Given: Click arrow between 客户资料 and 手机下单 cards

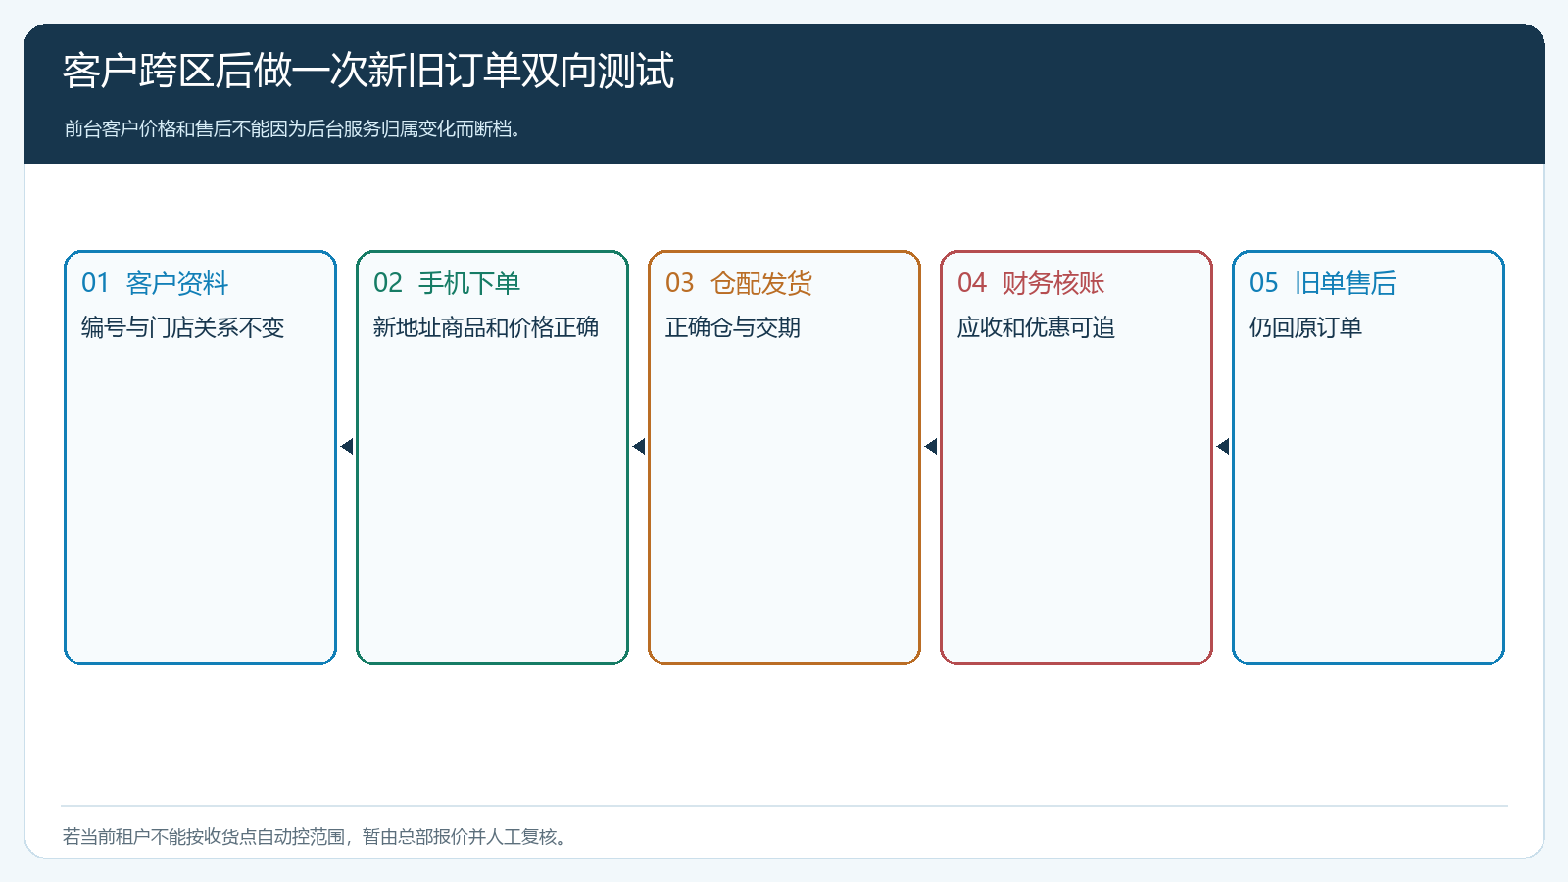Looking at the screenshot, I should tap(347, 447).
